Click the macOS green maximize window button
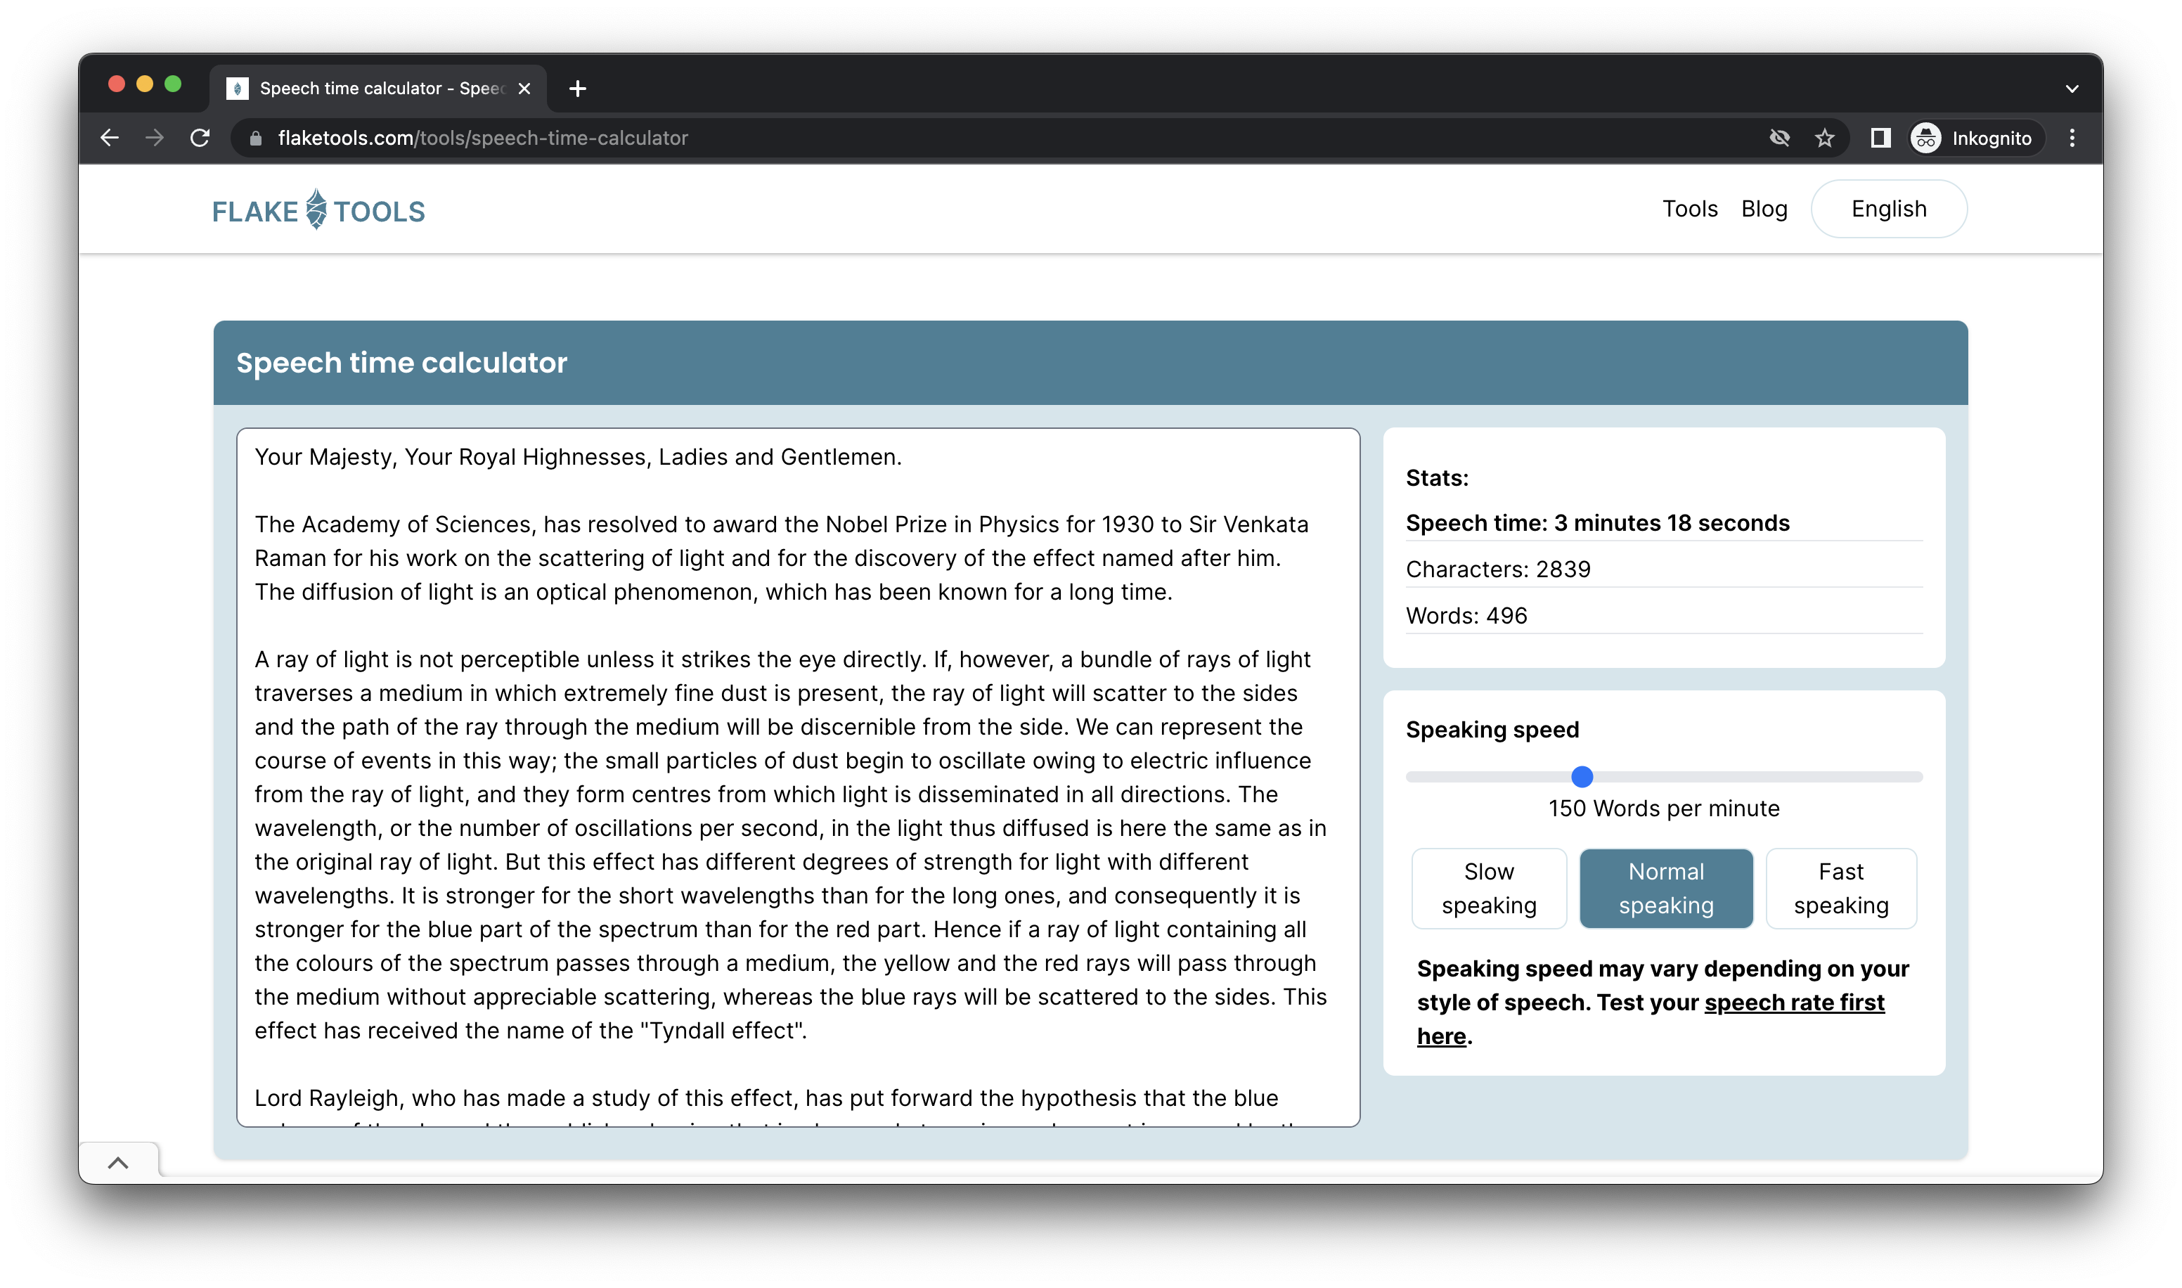The width and height of the screenshot is (2182, 1288). tap(173, 84)
